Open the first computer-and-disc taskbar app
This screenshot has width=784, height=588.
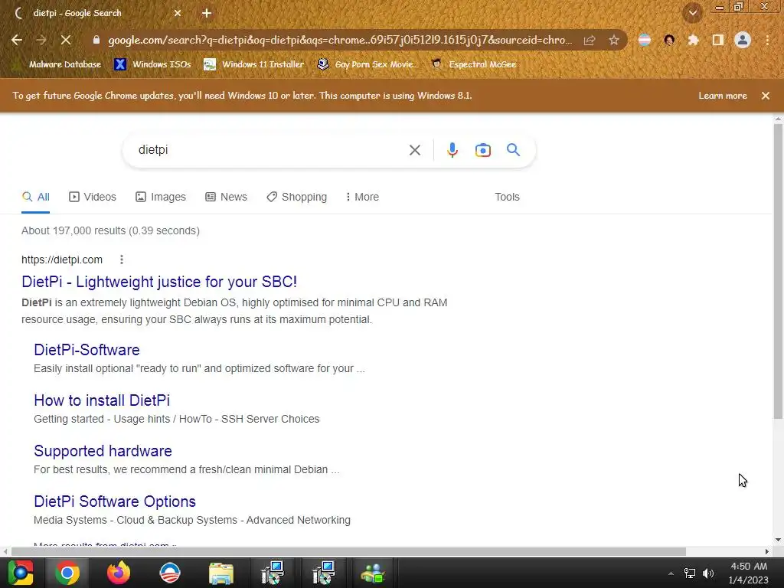[273, 573]
